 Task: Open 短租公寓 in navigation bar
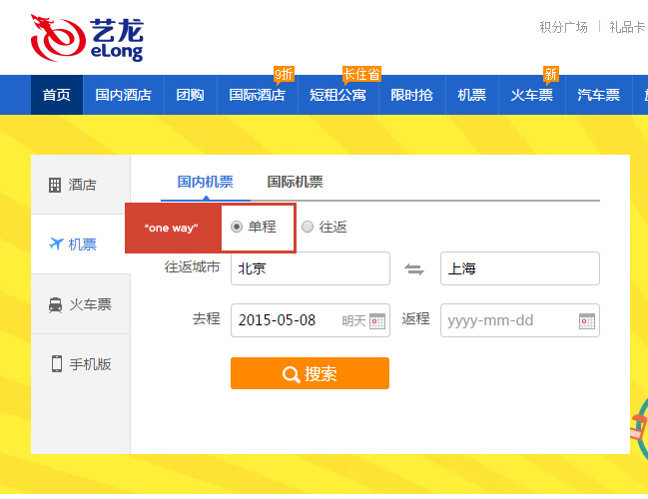pos(338,95)
